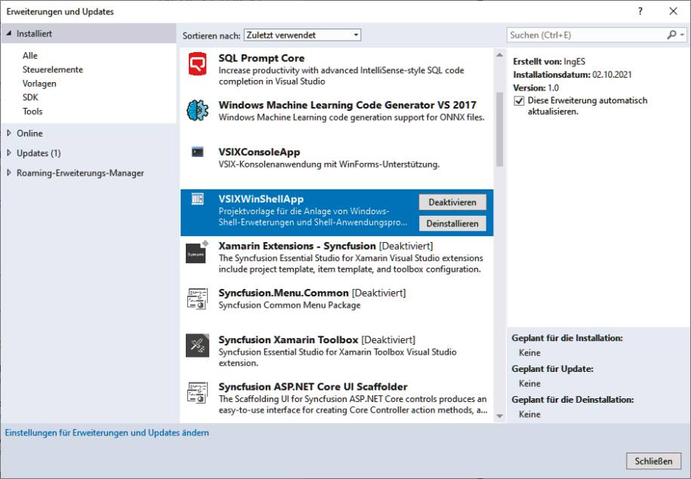Select Vorlagen category
The image size is (691, 479).
coord(39,84)
